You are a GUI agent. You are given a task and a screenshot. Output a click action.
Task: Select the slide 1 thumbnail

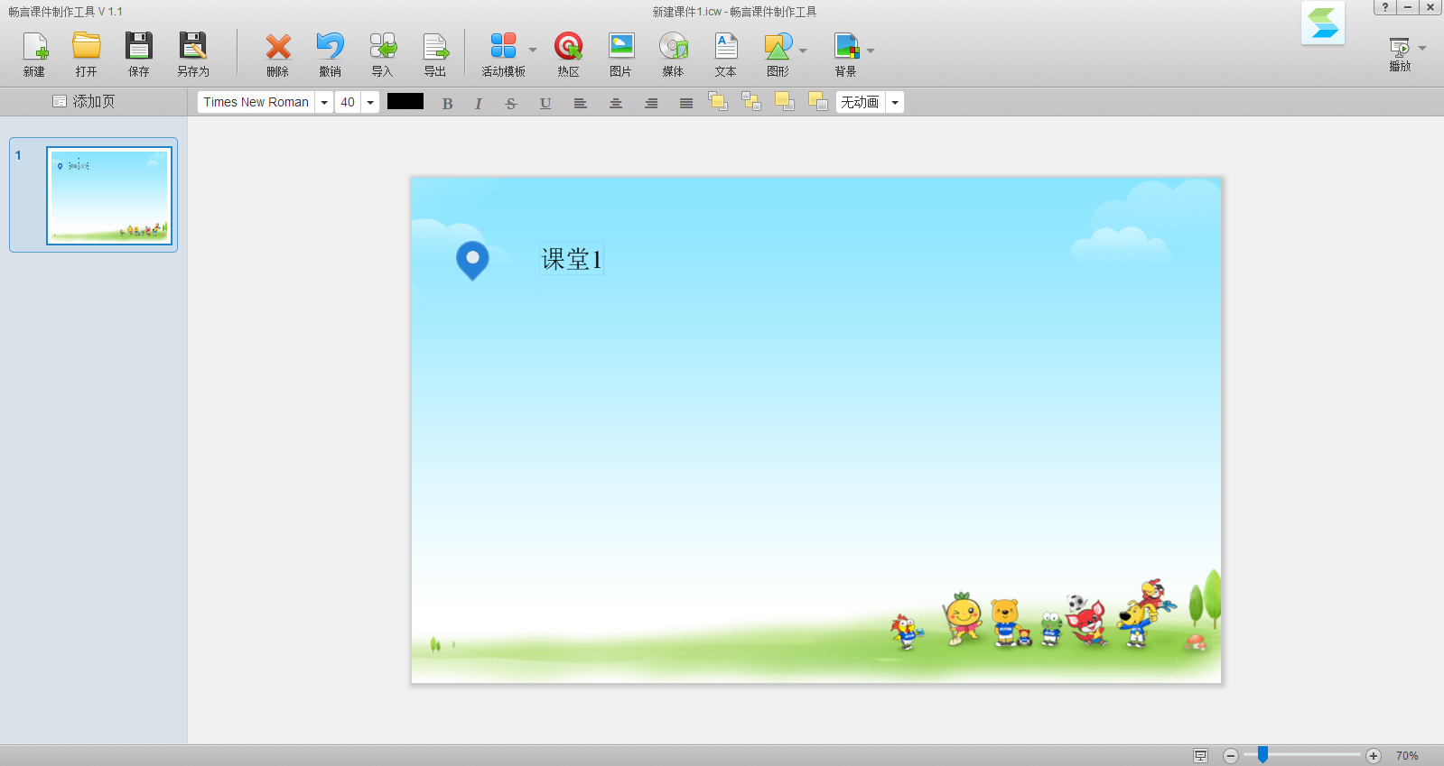click(109, 196)
